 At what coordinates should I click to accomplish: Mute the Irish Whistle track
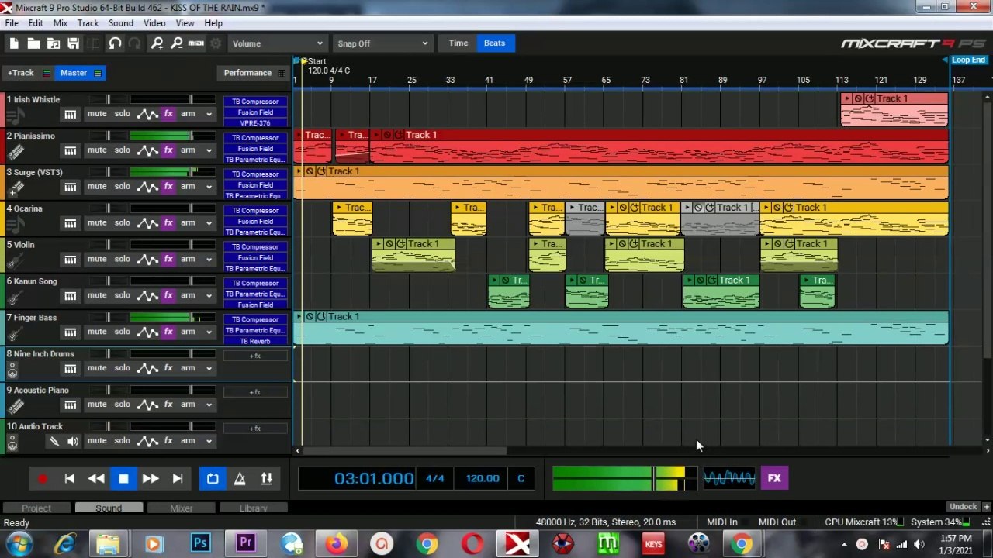(97, 114)
